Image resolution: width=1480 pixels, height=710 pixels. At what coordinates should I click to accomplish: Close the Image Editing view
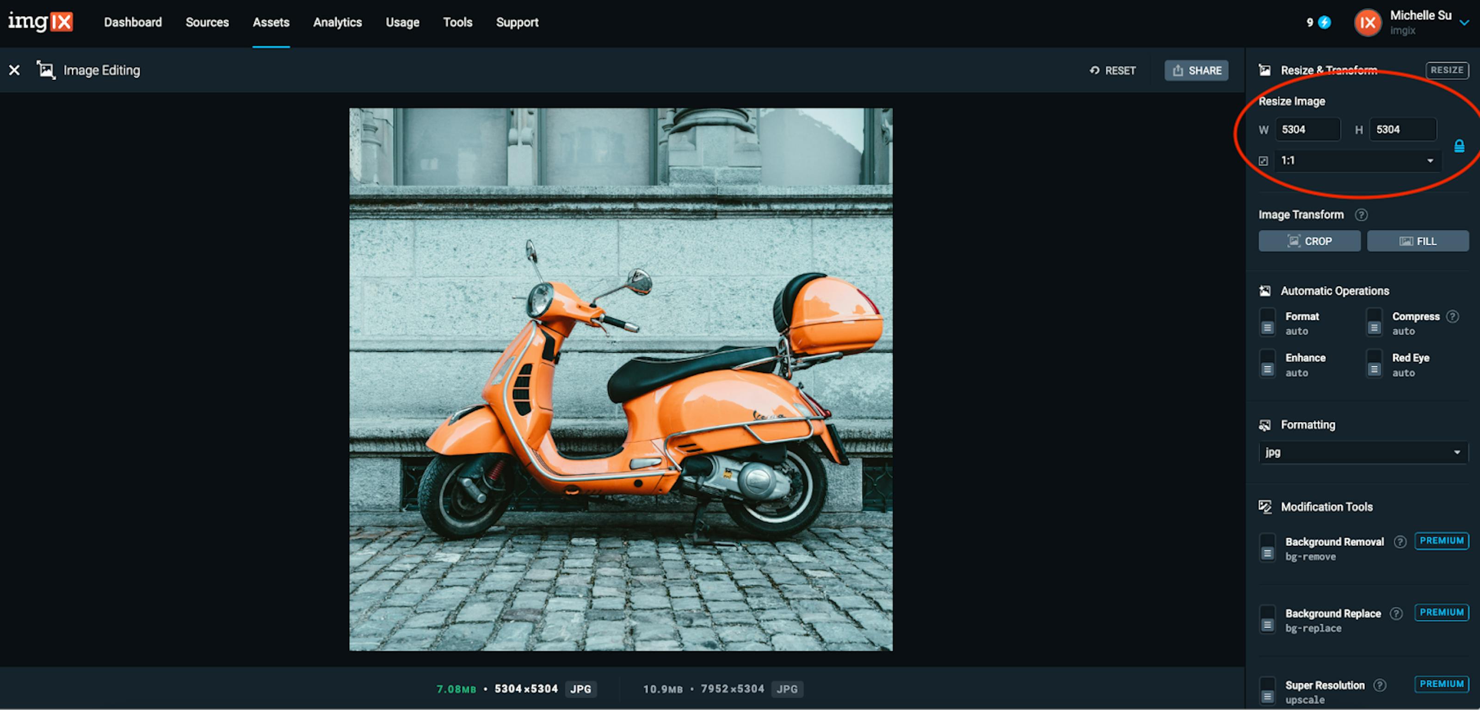click(14, 70)
